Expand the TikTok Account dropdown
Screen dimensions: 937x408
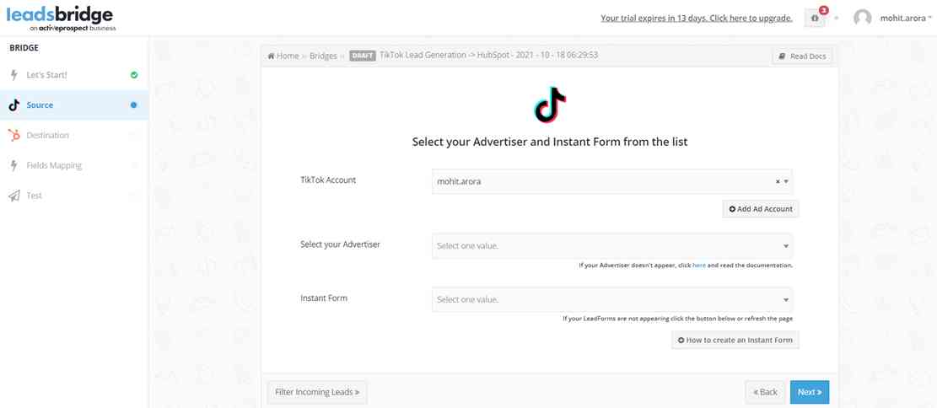pos(786,181)
